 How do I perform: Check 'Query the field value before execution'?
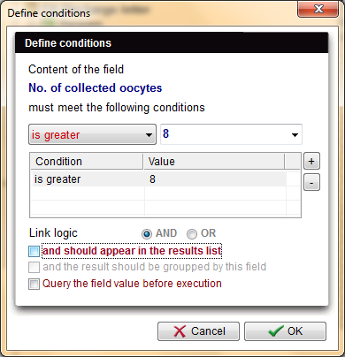point(34,284)
